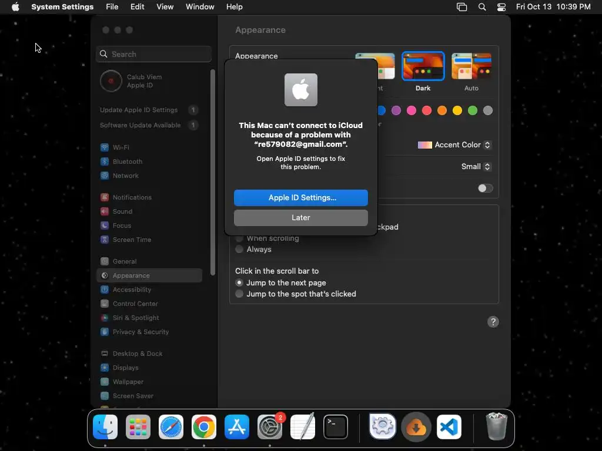The height and width of the screenshot is (451, 602).
Task: Open the Edit menu
Action: [x=137, y=7]
